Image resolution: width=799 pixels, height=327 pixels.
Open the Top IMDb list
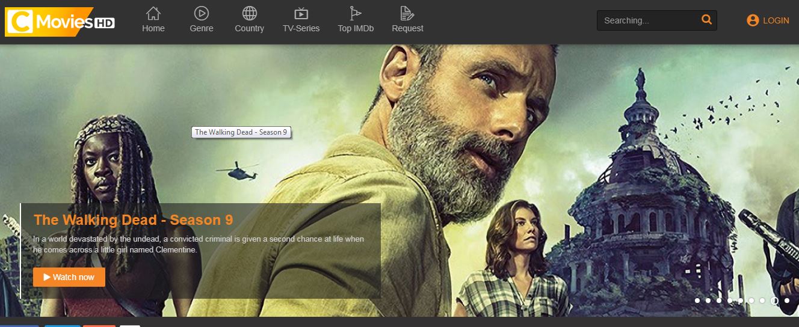(356, 19)
